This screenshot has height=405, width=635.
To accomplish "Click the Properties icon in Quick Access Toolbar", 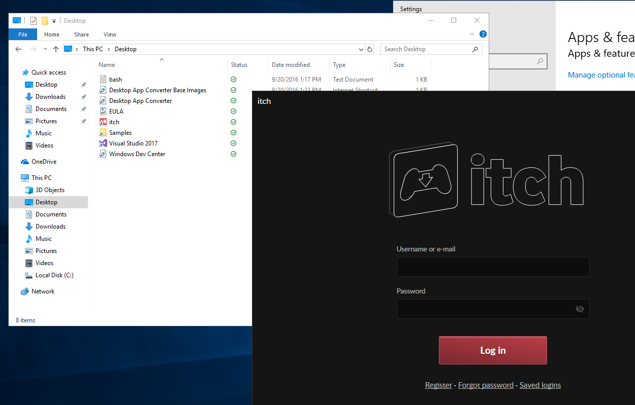I will (x=33, y=20).
